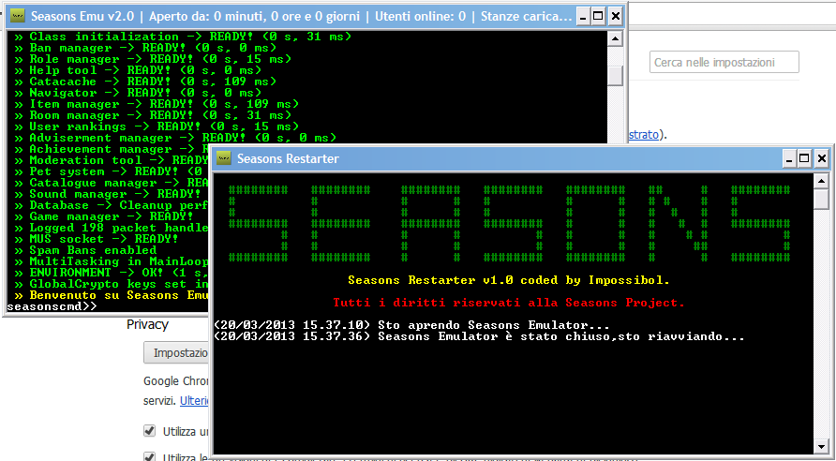Open the 'Ulterio...' link in Chrome settings
Viewport: 836px width, 461px height.
pos(194,401)
